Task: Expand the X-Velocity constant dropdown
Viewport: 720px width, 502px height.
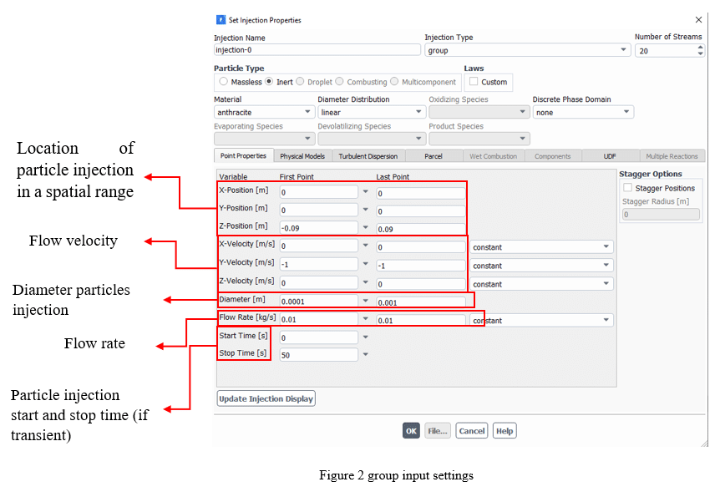Action: point(541,247)
